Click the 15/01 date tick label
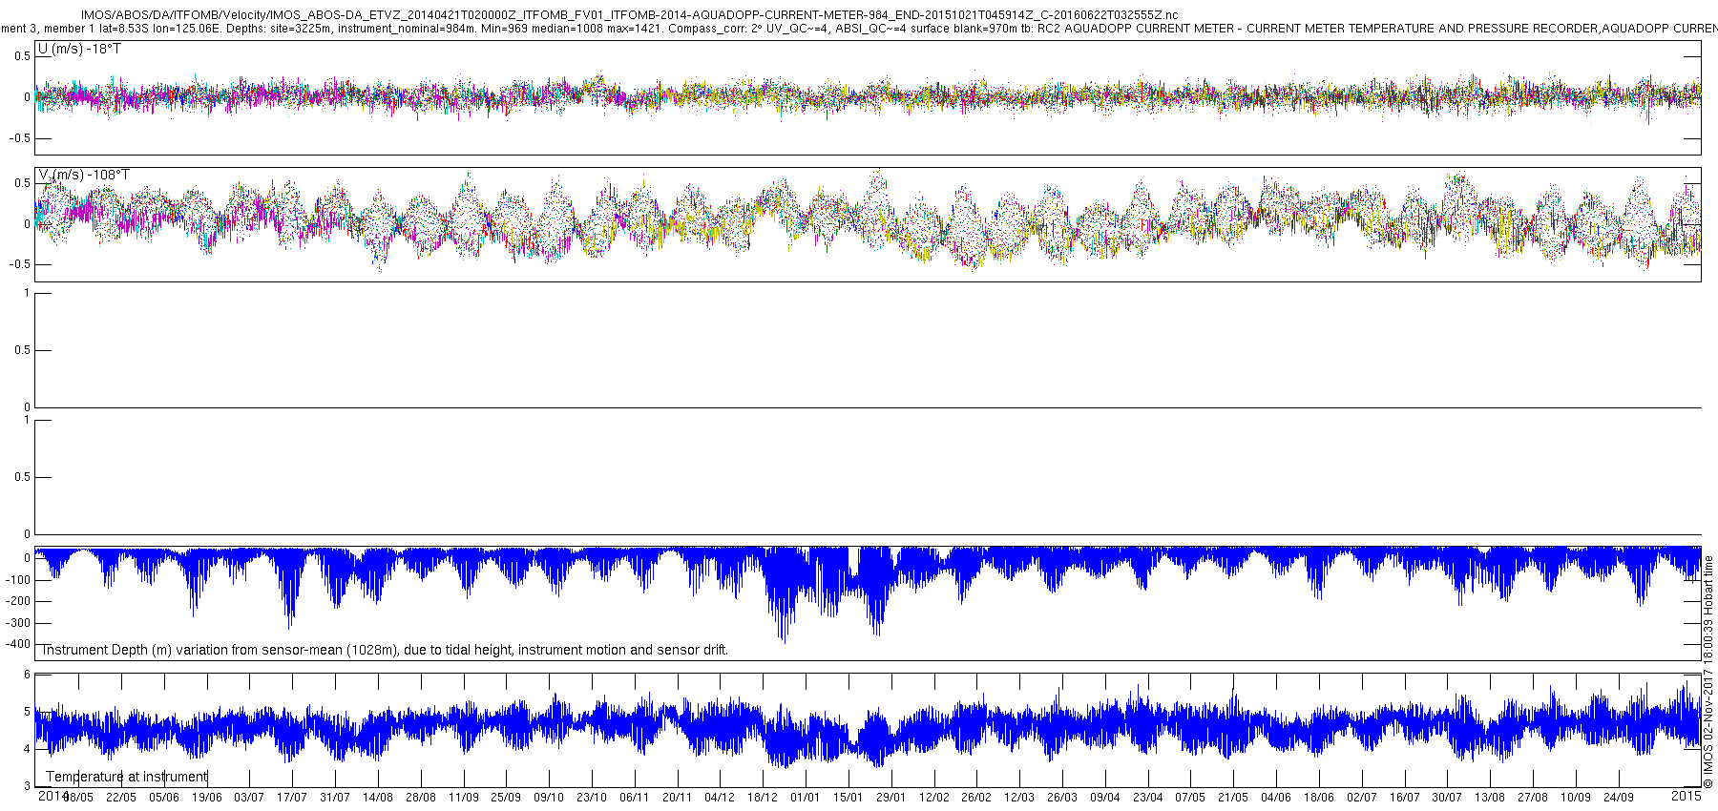 coord(849,798)
